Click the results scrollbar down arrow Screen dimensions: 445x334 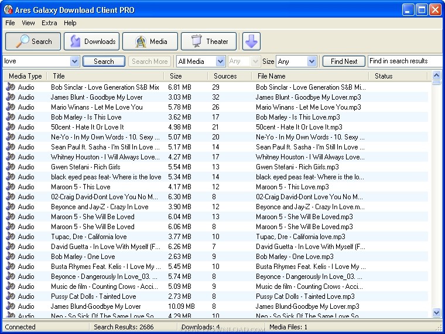436,313
